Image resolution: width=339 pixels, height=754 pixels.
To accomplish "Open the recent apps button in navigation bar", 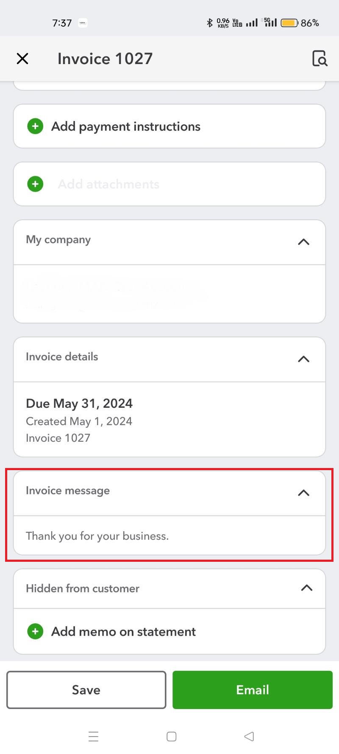I will tap(93, 737).
